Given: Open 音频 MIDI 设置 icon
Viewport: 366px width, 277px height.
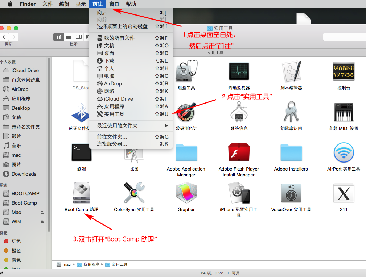Looking at the screenshot, I should [344, 112].
